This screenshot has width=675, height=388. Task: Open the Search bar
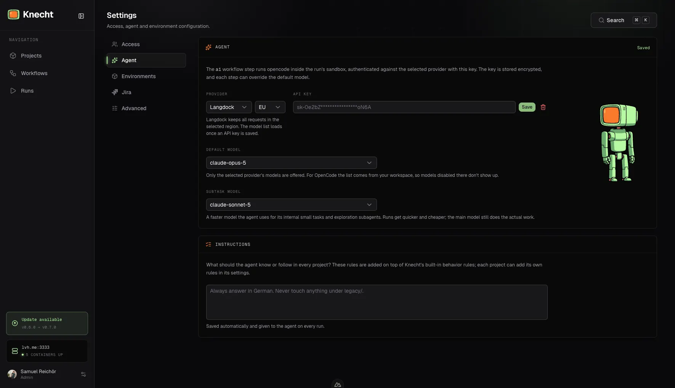click(x=624, y=20)
